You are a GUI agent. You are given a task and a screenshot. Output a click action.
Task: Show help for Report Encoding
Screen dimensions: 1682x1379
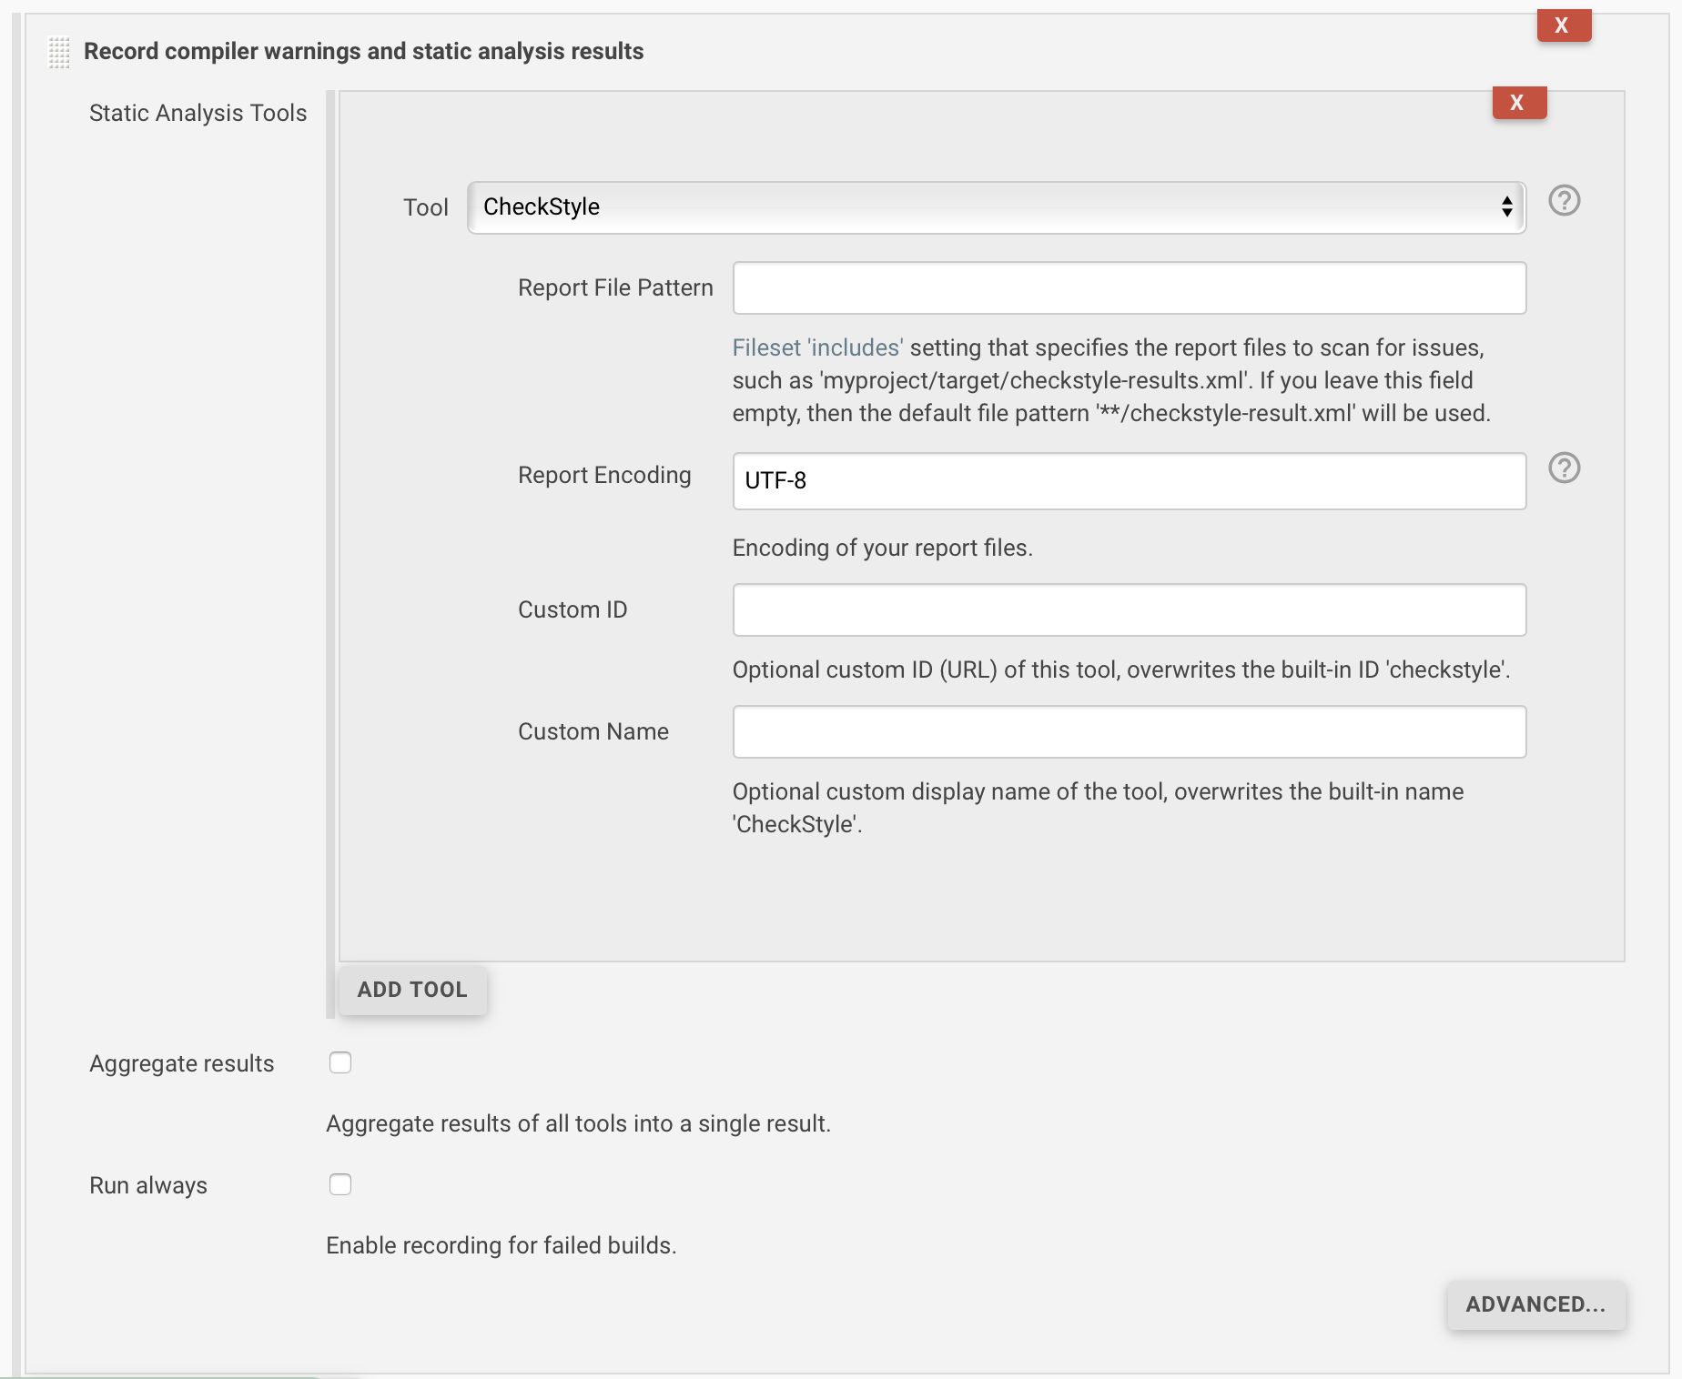(1564, 468)
